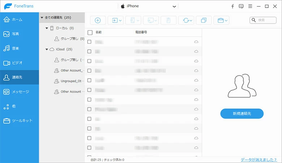Collapse the iCloud tree node
This screenshot has height=163, width=282.
(x=47, y=49)
